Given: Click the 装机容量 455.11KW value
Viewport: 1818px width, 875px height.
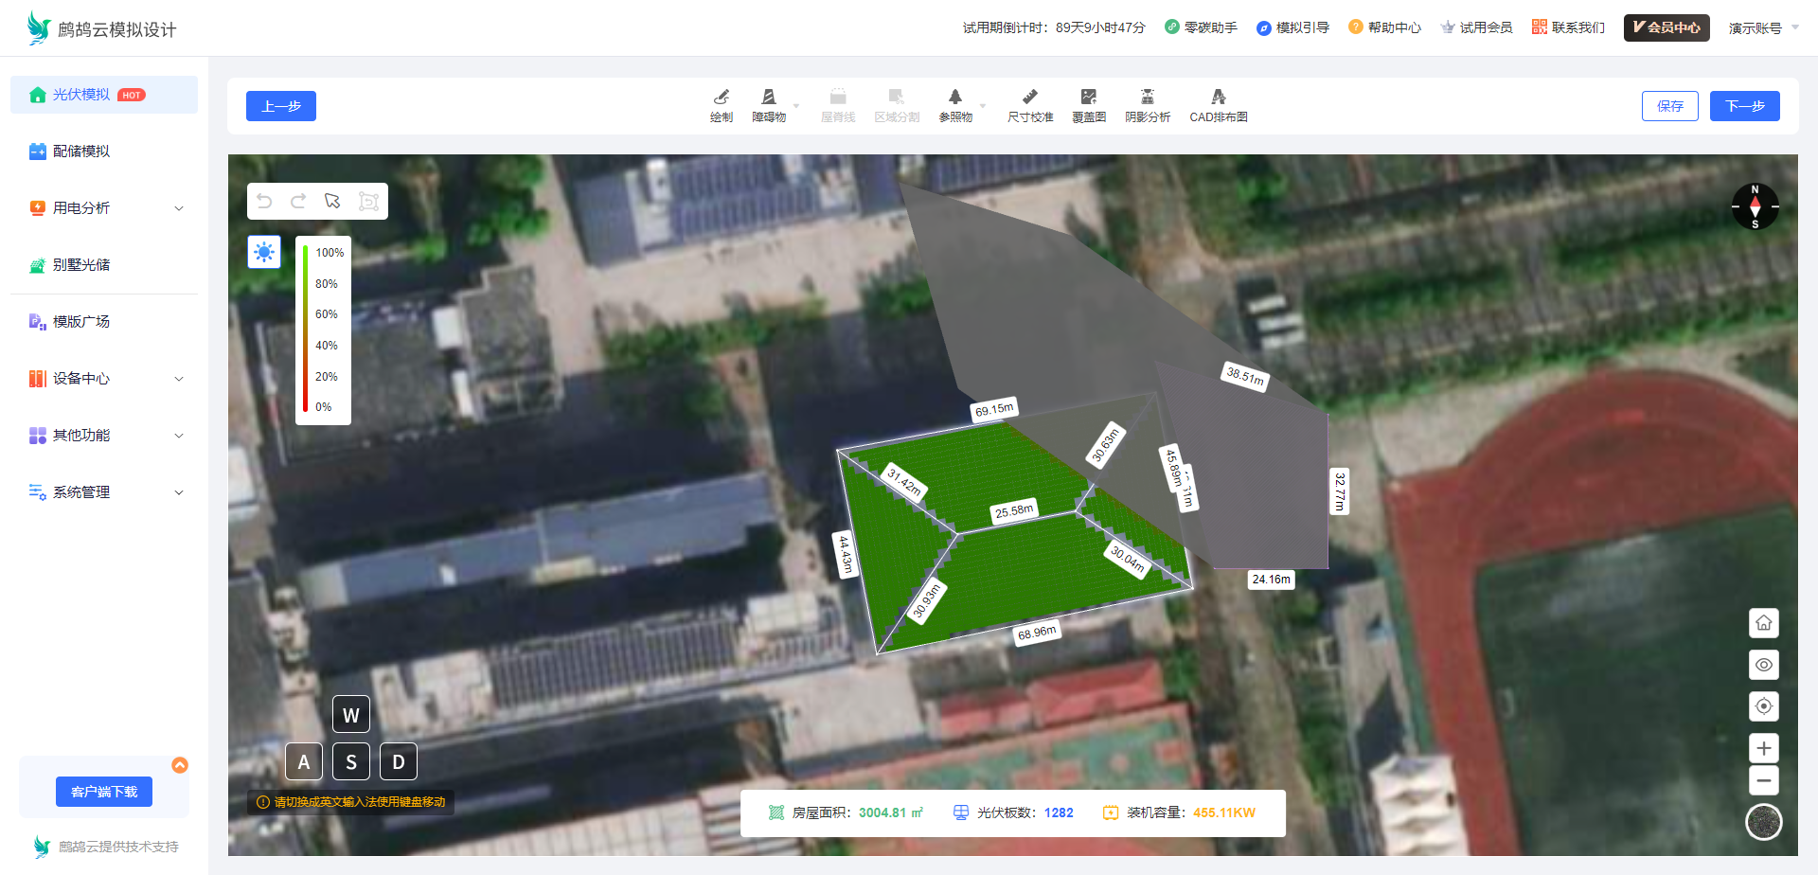Looking at the screenshot, I should 1224,812.
